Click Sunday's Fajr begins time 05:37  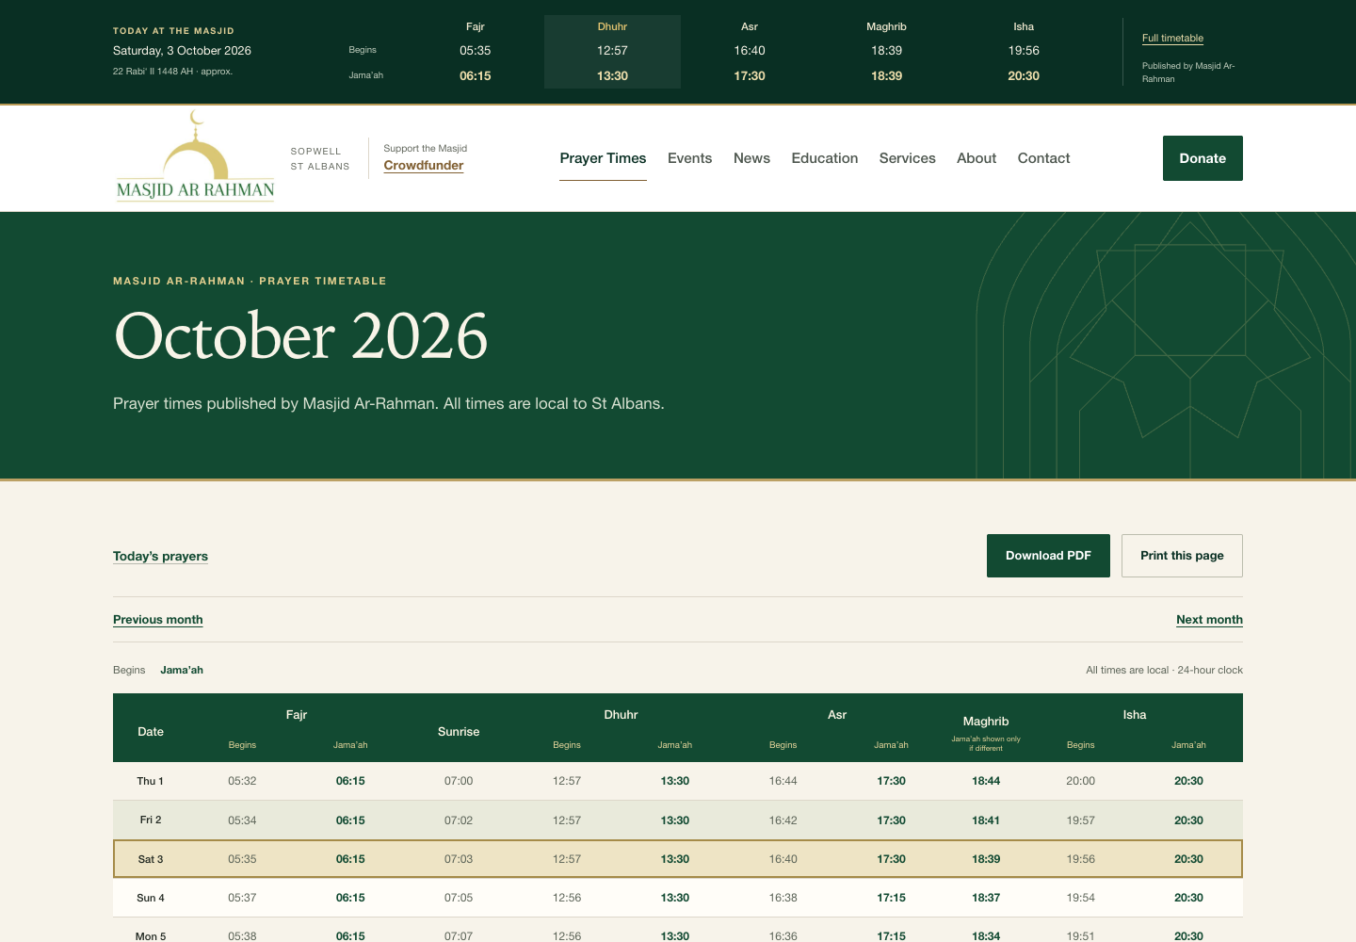[x=242, y=898]
